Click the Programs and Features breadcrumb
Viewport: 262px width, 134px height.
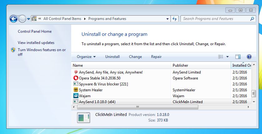point(107,19)
